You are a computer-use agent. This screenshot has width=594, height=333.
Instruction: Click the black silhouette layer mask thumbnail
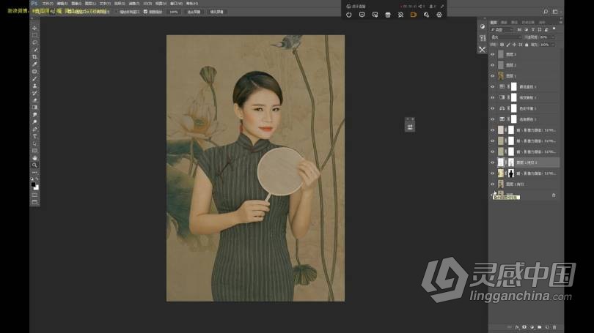tap(511, 173)
